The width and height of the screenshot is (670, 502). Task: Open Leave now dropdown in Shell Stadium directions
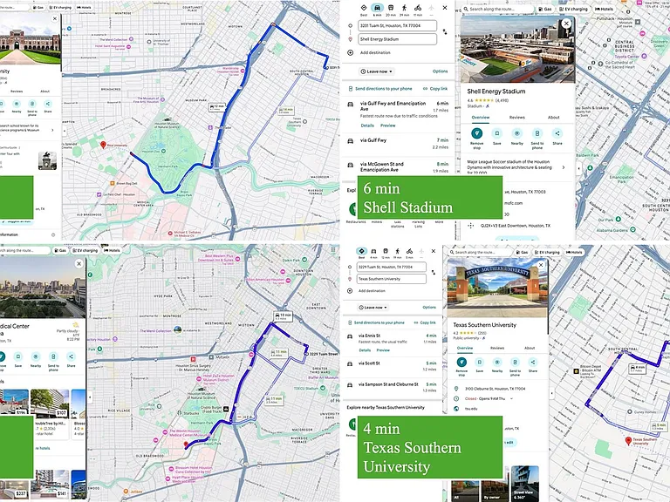click(376, 71)
